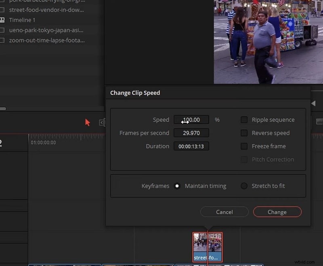The width and height of the screenshot is (323, 266).
Task: Enable the Ripple sequence checkbox
Action: point(244,120)
